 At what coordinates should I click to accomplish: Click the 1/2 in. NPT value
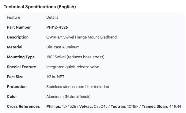(55, 77)
